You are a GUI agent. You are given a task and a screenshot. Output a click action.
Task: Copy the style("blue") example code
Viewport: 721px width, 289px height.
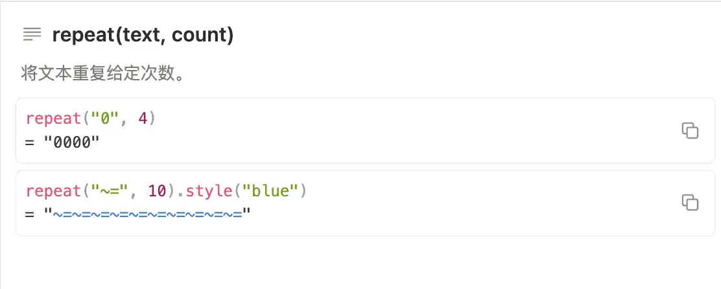tap(689, 202)
